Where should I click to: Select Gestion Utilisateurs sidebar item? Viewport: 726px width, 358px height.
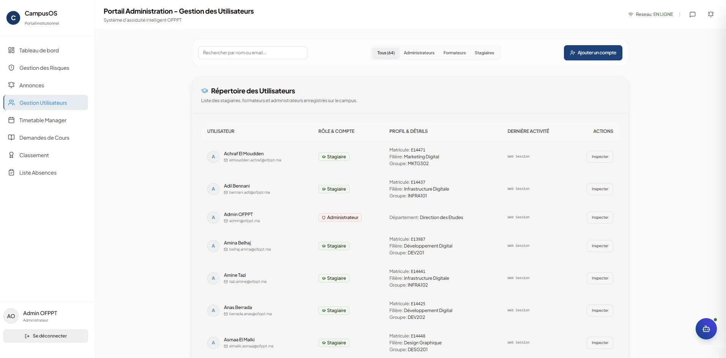click(x=46, y=103)
